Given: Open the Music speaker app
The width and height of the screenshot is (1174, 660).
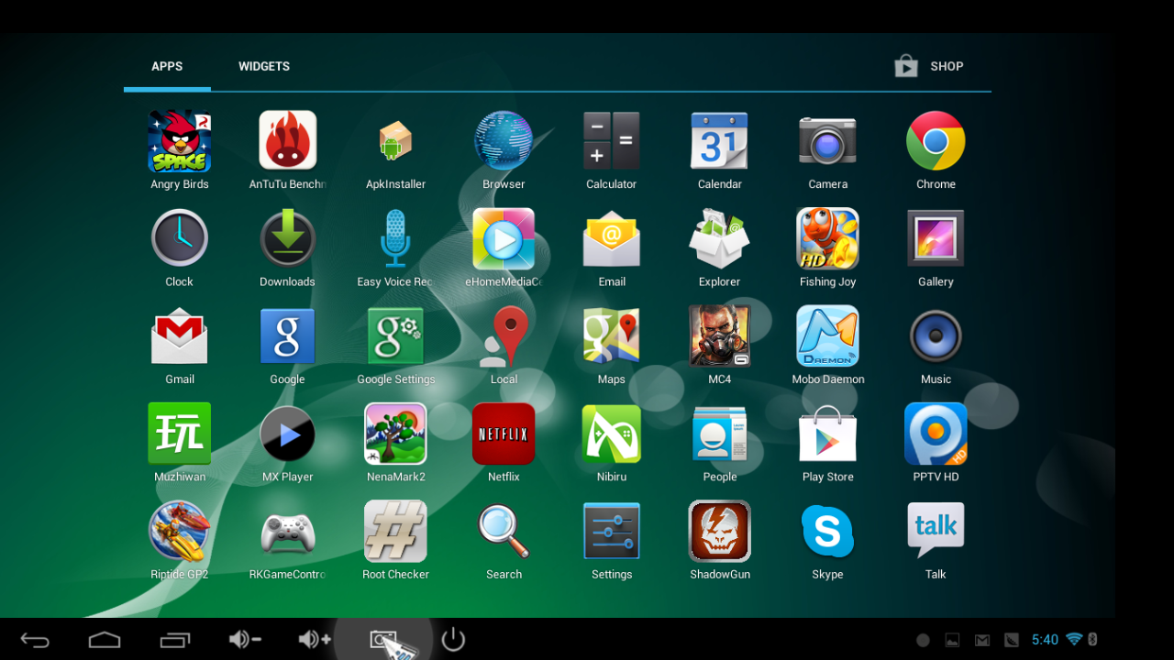Looking at the screenshot, I should tap(936, 336).
